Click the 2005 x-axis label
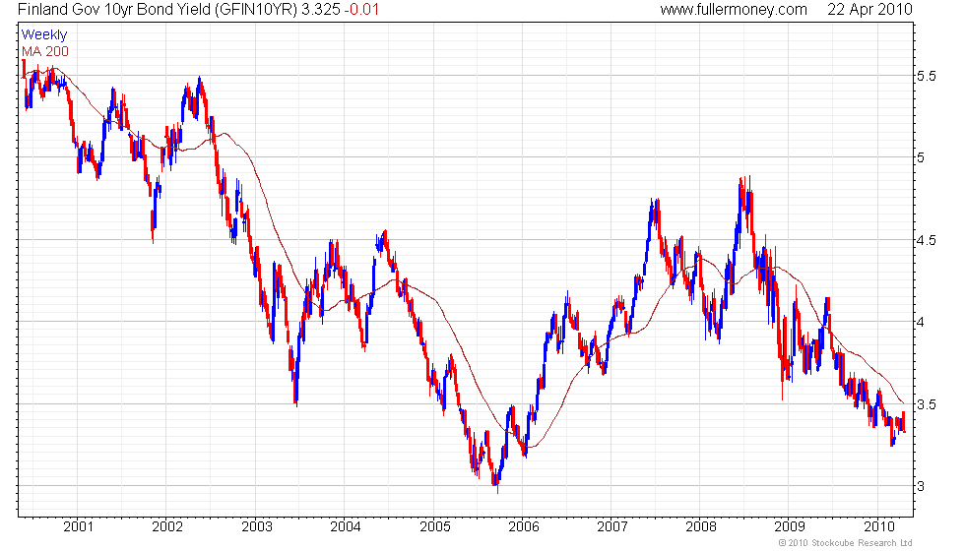Image resolution: width=965 pixels, height=551 pixels. [x=434, y=526]
